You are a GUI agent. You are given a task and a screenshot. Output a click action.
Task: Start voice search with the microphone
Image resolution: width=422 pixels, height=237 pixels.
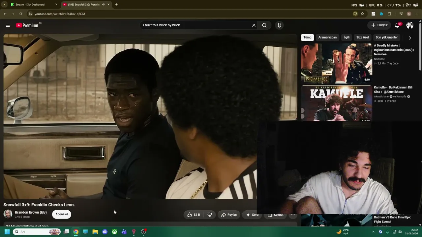click(279, 25)
